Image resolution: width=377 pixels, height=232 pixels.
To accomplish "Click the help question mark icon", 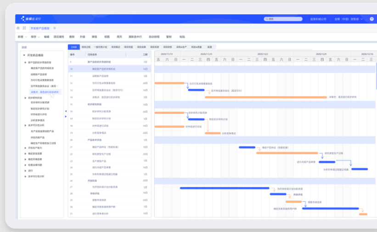I will click(x=371, y=19).
